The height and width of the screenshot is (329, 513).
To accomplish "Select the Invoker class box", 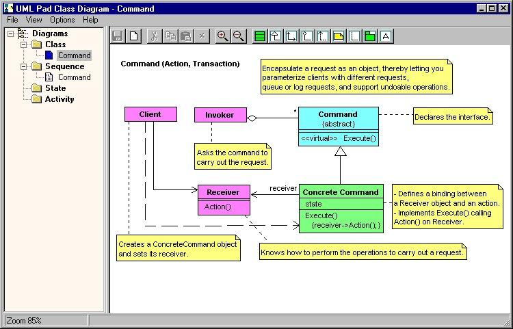I will coord(220,115).
